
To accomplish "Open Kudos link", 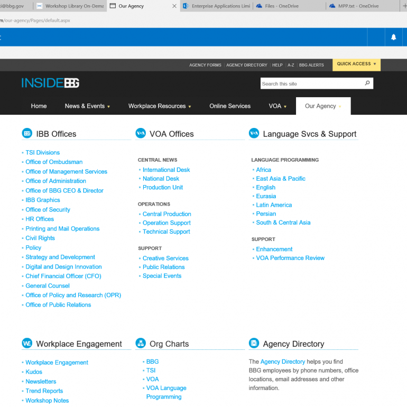I will click(34, 372).
